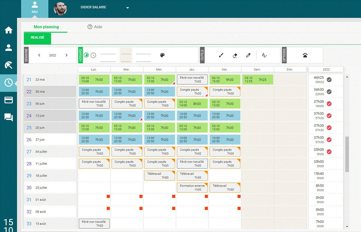Open the person profile sidebar icon
Image resolution: width=361 pixels, height=232 pixels.
(x=9, y=47)
